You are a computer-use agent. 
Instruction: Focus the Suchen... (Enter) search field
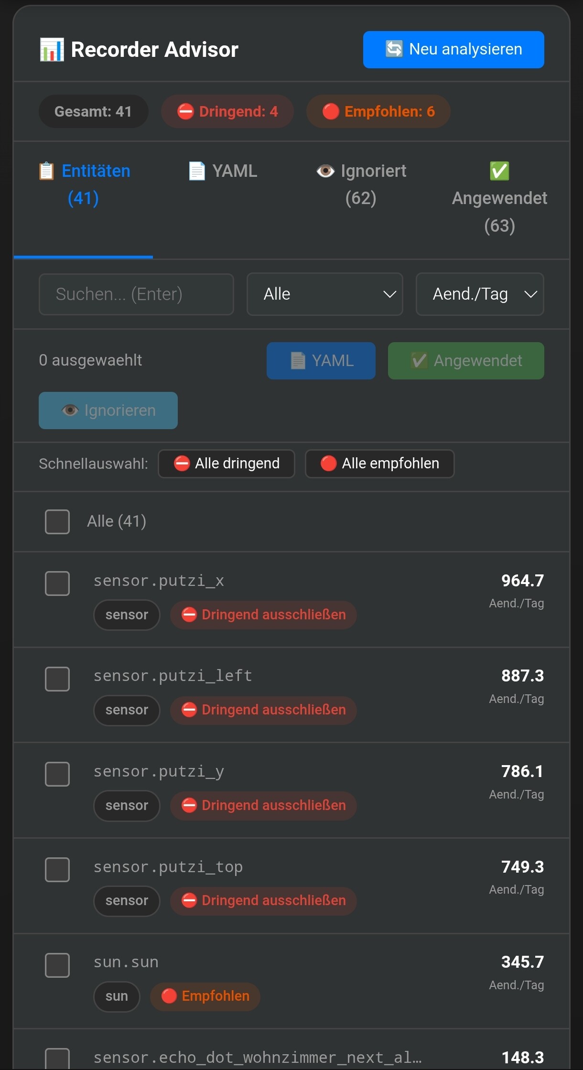136,294
